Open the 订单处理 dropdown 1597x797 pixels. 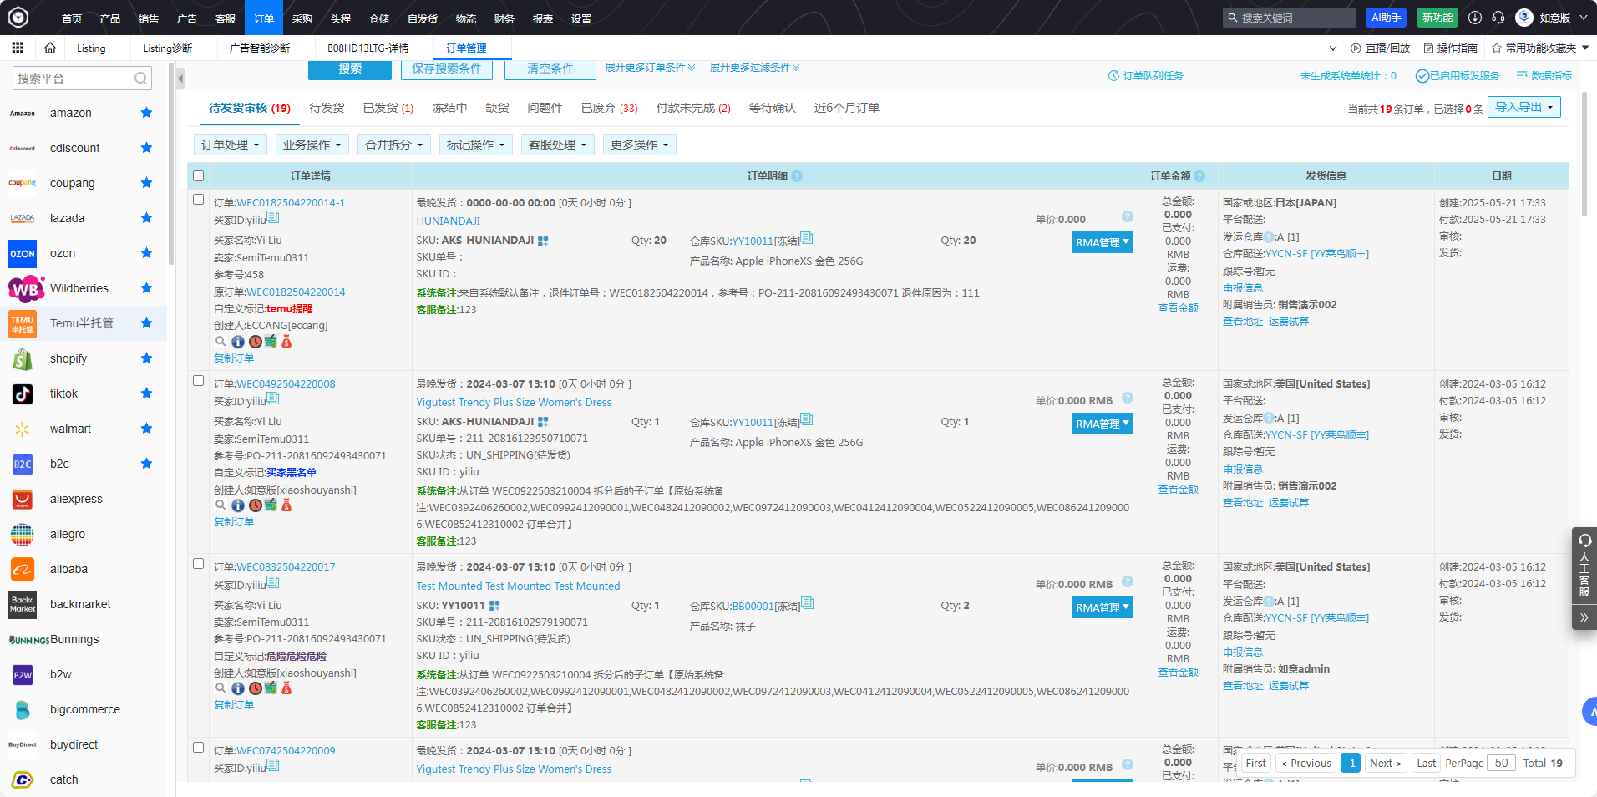point(231,145)
